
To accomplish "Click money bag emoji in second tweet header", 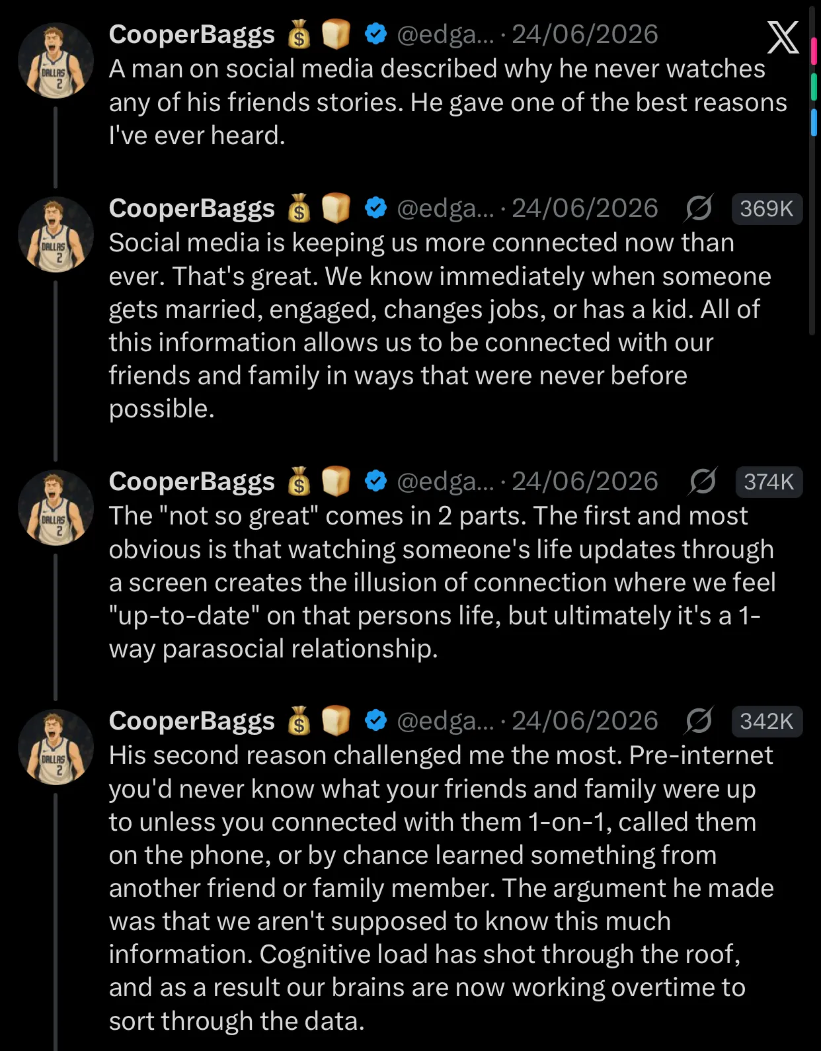I will 299,208.
